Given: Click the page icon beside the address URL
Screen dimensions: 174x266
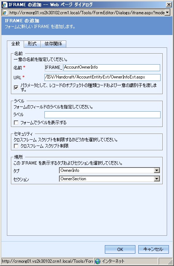Looking at the screenshot, I should (x=5, y=13).
